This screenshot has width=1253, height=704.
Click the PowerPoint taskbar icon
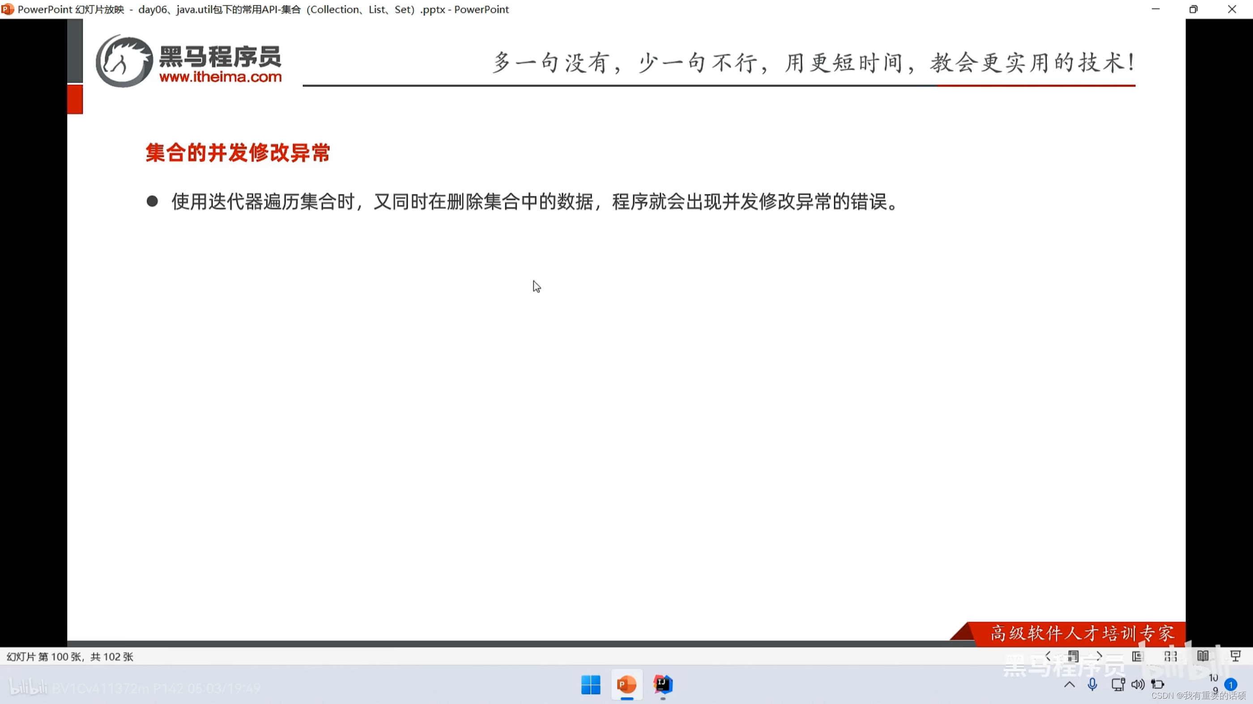[626, 685]
